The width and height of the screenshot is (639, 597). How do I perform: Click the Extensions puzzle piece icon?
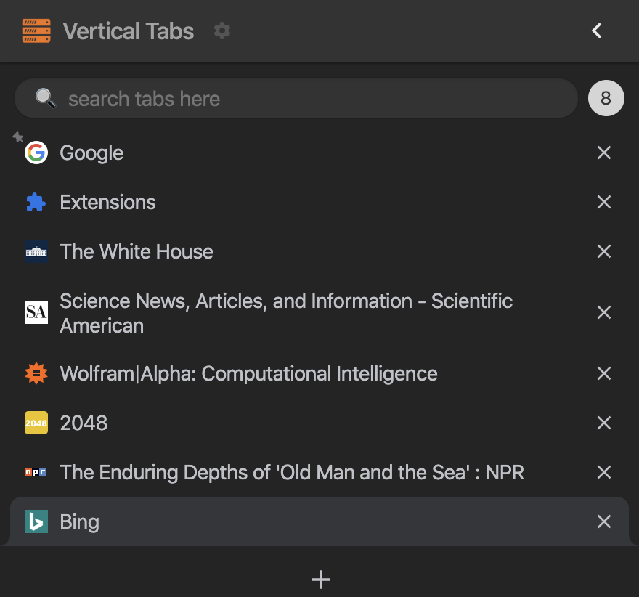pos(36,203)
